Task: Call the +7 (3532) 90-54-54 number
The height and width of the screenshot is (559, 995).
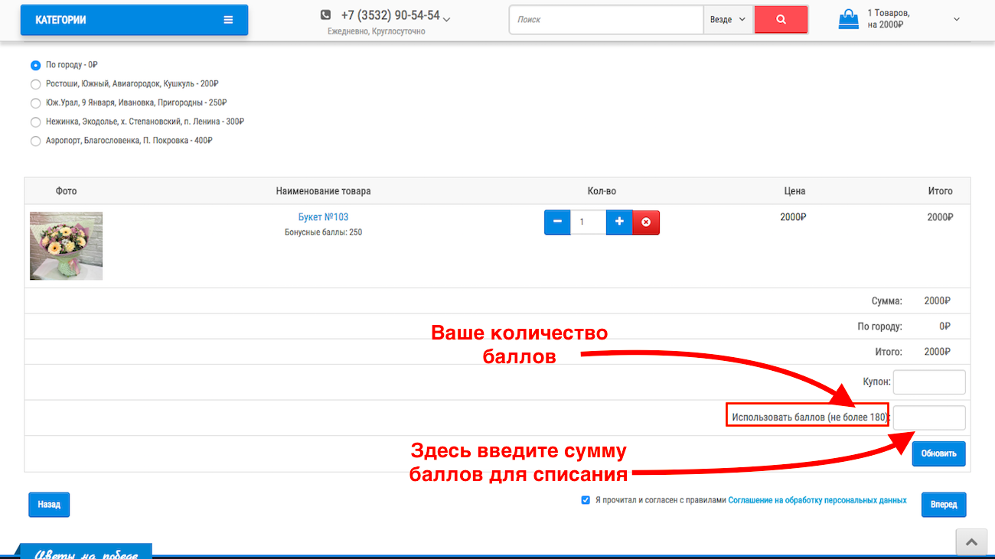Action: click(390, 15)
